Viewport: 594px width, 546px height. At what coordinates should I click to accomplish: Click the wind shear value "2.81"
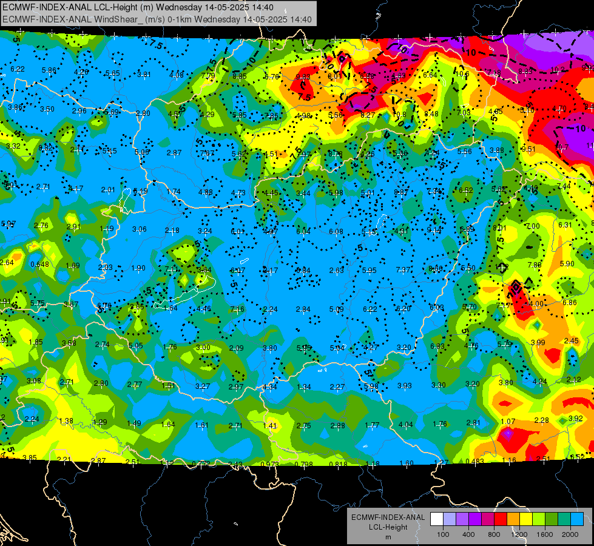point(473,423)
